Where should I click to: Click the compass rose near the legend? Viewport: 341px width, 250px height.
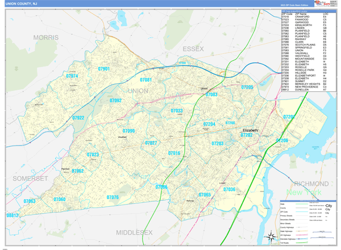coord(269,239)
